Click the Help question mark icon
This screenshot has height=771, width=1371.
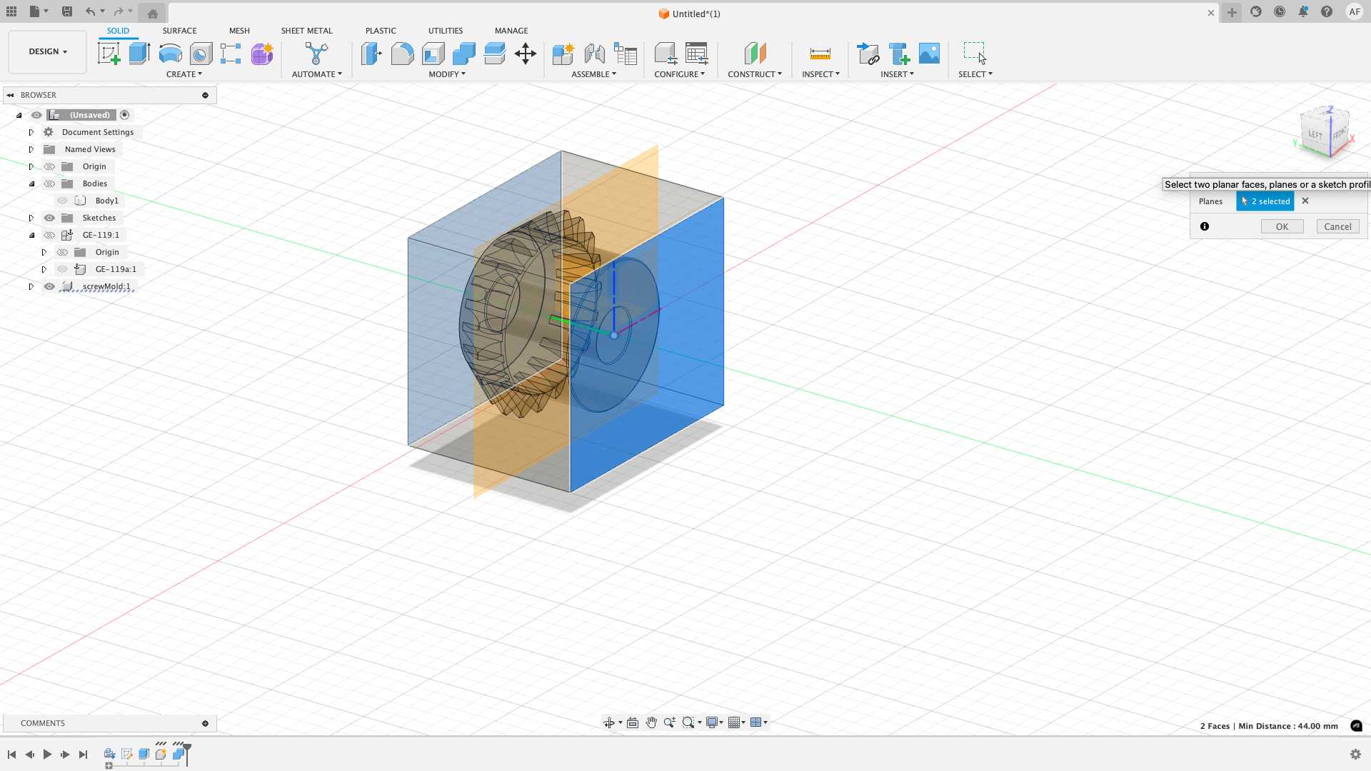coord(1327,11)
